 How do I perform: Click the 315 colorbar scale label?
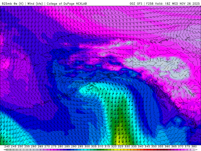tap(107, 146)
